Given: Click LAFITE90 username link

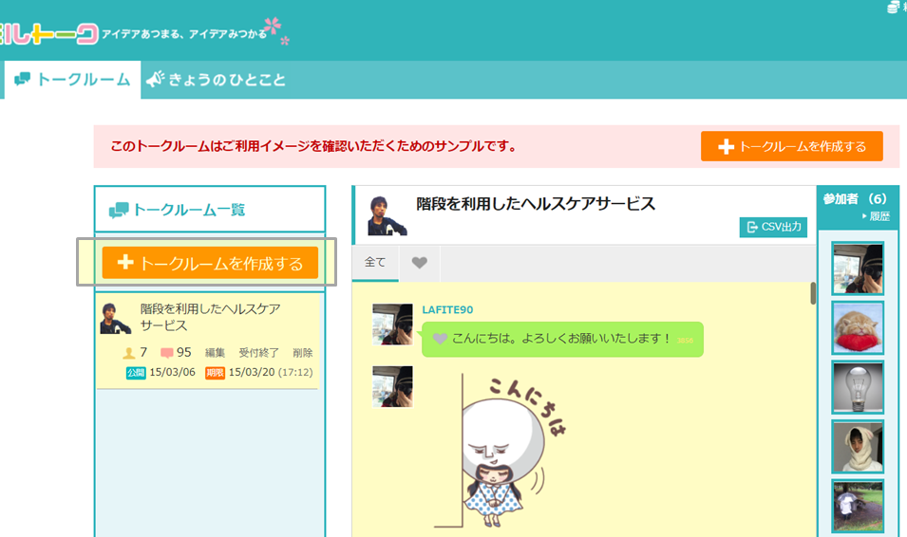Looking at the screenshot, I should point(447,310).
